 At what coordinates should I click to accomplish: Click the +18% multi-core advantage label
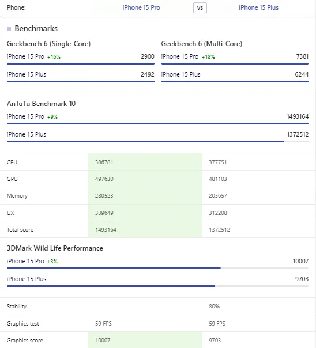click(x=208, y=57)
